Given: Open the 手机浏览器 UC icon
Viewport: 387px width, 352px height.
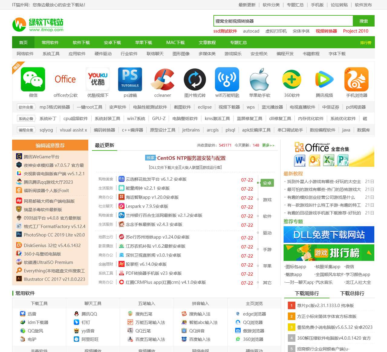Looking at the screenshot, I should point(356,79).
